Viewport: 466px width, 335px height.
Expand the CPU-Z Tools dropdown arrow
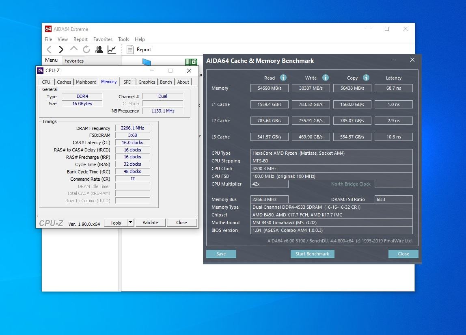[x=130, y=223]
